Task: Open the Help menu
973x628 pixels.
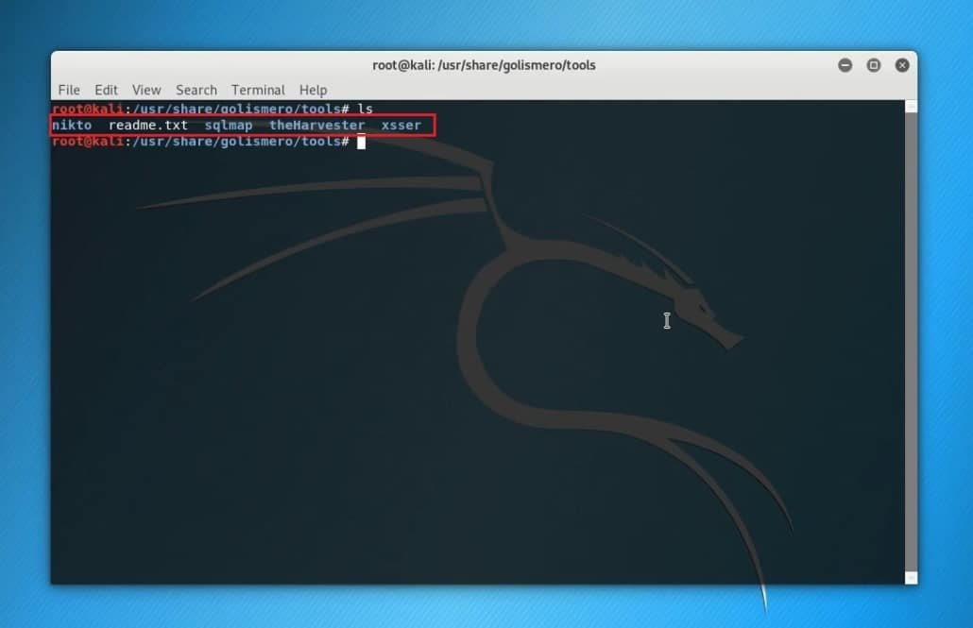Action: [313, 90]
